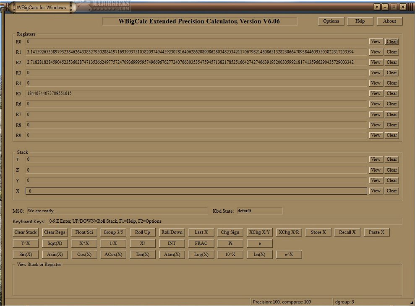The width and height of the screenshot is (415, 306).
Task: Click the Clear Regs button
Action: tap(55, 232)
